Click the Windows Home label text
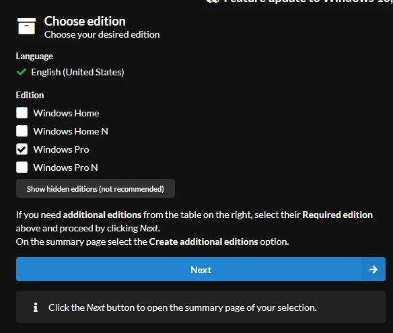 click(x=66, y=113)
